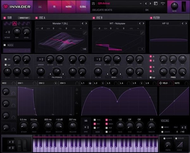The width and height of the screenshot is (190, 153).
Task: Click the filter CUTOFF knob
Action: pos(164,59)
